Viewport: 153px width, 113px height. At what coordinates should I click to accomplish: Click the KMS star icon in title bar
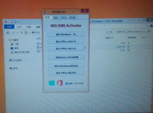tap(45, 12)
